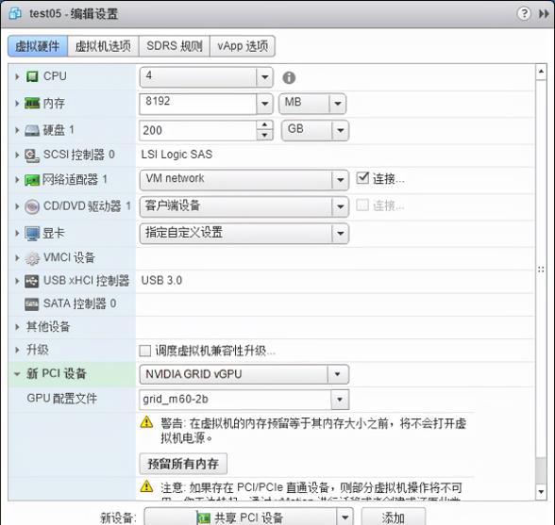555x525 pixels.
Task: Click the hard disk size up stepper arrow
Action: tap(264, 125)
